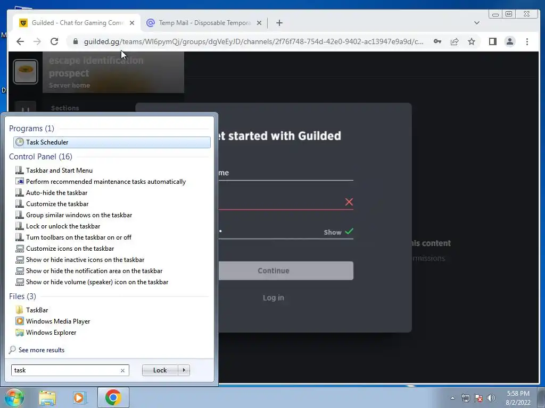Clear the search box text
The height and width of the screenshot is (408, 545).
pos(123,370)
